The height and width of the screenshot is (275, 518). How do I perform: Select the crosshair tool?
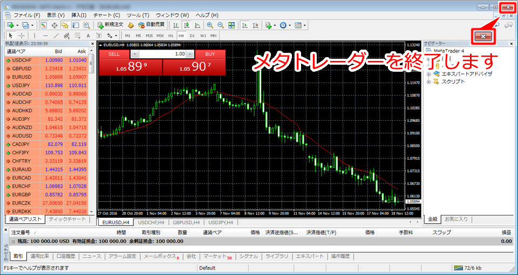22,36
